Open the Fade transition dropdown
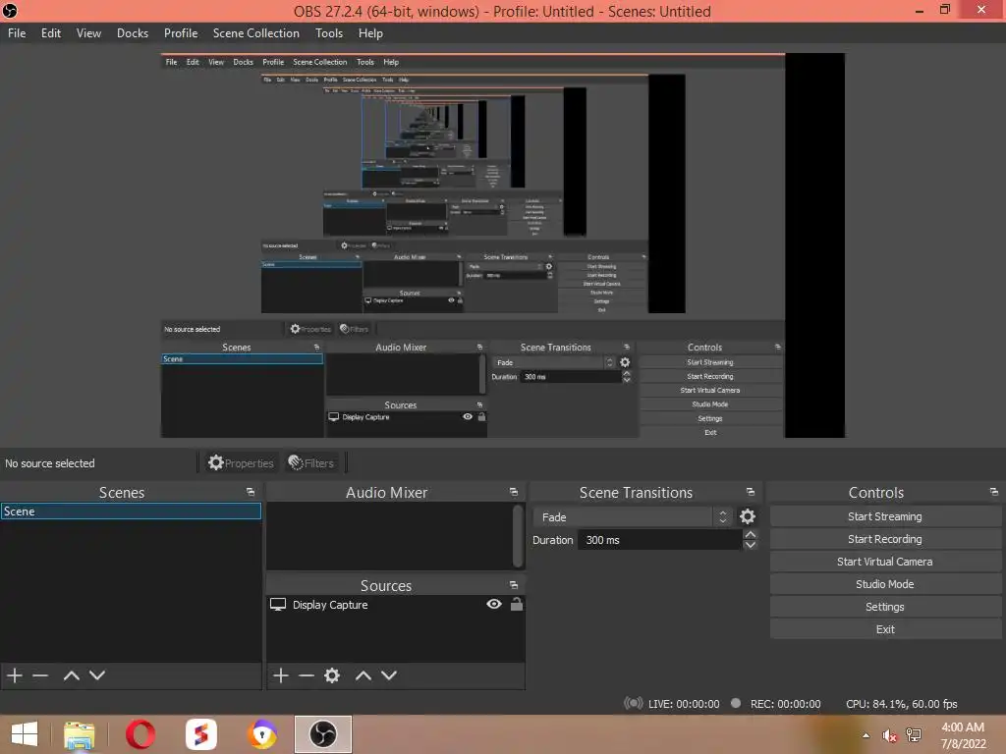 point(633,516)
